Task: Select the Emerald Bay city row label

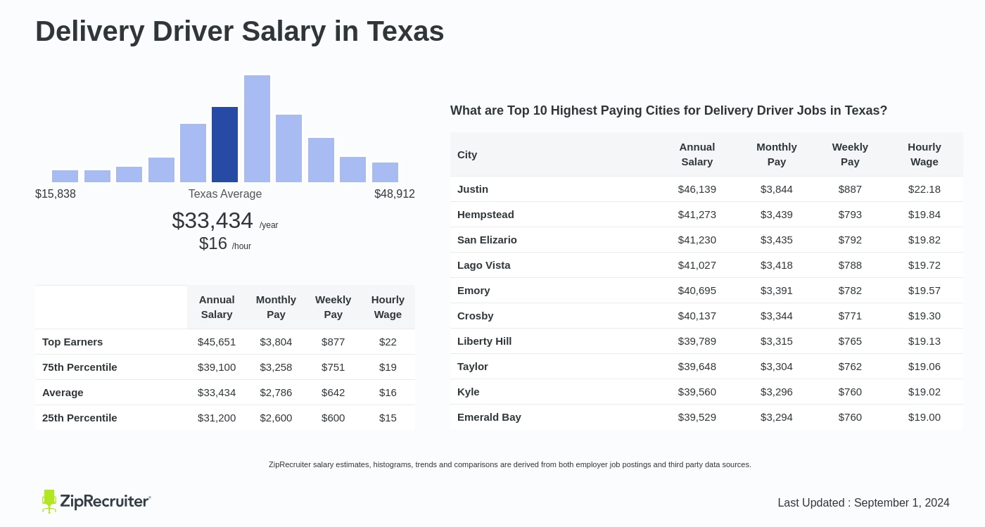Action: point(489,417)
